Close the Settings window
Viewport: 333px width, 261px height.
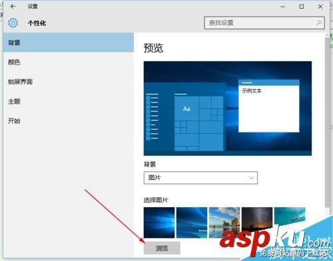(x=320, y=7)
